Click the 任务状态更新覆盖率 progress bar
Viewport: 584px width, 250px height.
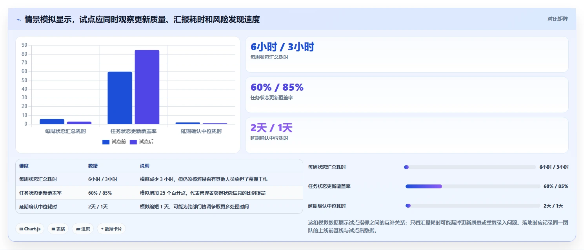coord(473,186)
